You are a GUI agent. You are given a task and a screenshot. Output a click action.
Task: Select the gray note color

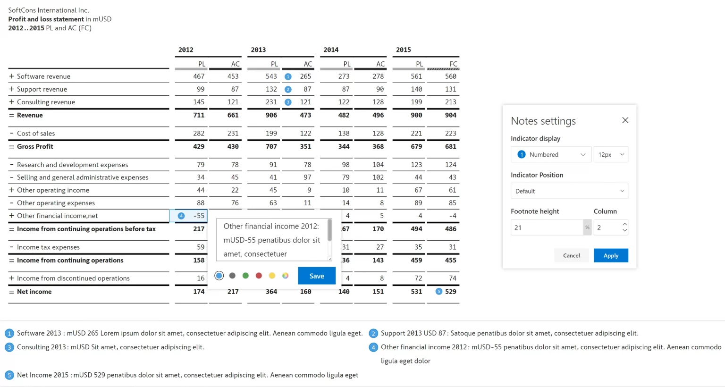point(232,276)
